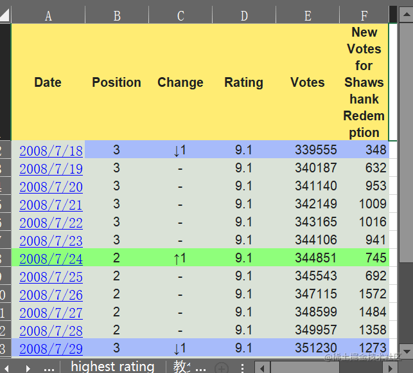The image size is (413, 373).
Task: Open the 2008/7/20 date link
Action: pos(51,187)
